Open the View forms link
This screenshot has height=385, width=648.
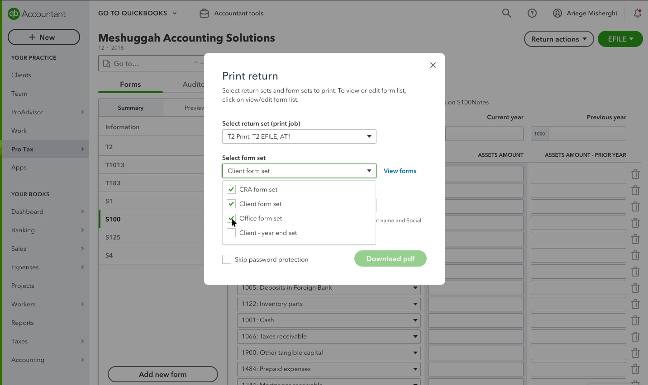(x=400, y=171)
